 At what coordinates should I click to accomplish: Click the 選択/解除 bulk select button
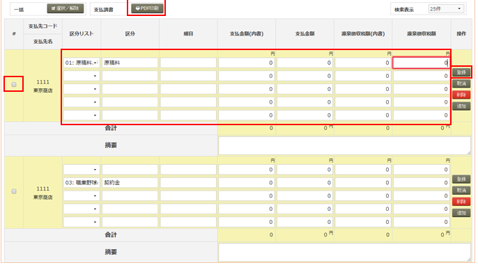(x=65, y=8)
